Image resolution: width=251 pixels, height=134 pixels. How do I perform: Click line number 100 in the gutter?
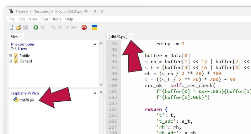click(113, 85)
